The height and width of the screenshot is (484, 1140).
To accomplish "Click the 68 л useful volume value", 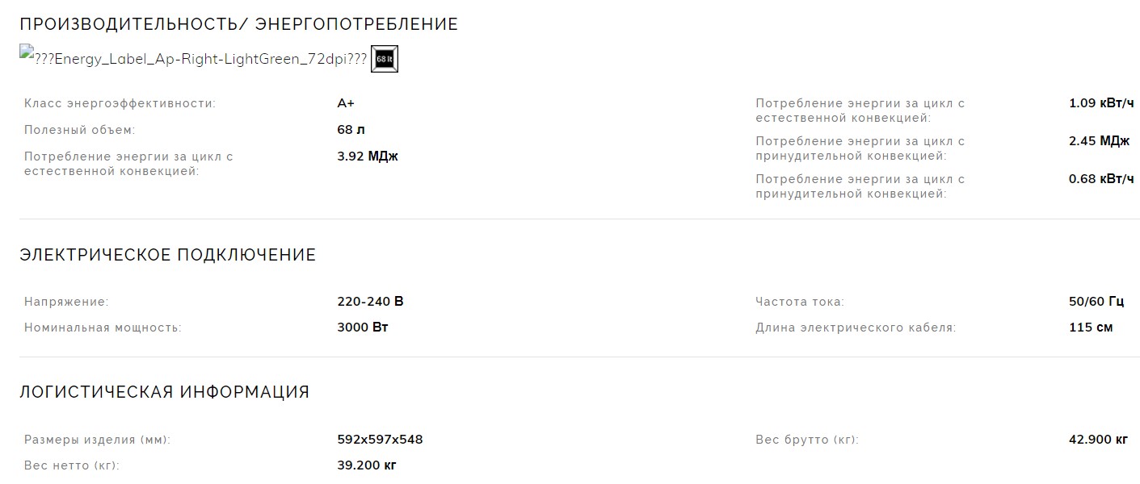I will pyautogui.click(x=351, y=129).
